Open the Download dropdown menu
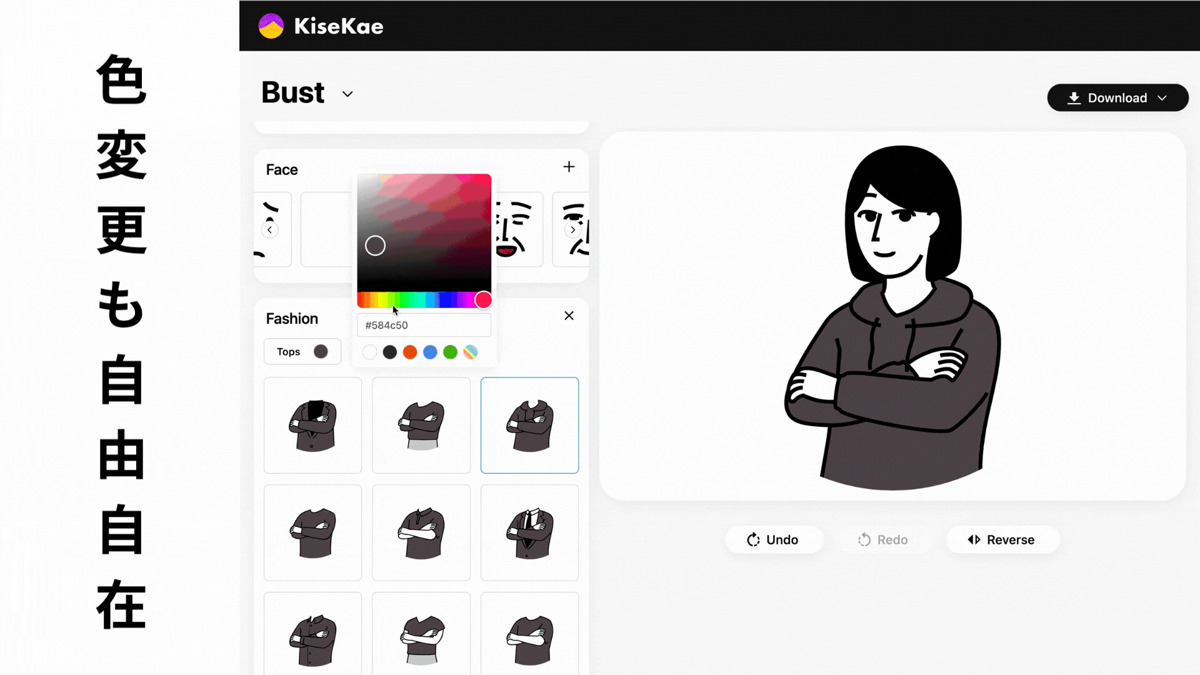This screenshot has height=675, width=1200. (1117, 97)
